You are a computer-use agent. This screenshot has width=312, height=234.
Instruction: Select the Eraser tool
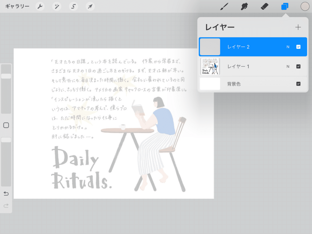[264, 6]
